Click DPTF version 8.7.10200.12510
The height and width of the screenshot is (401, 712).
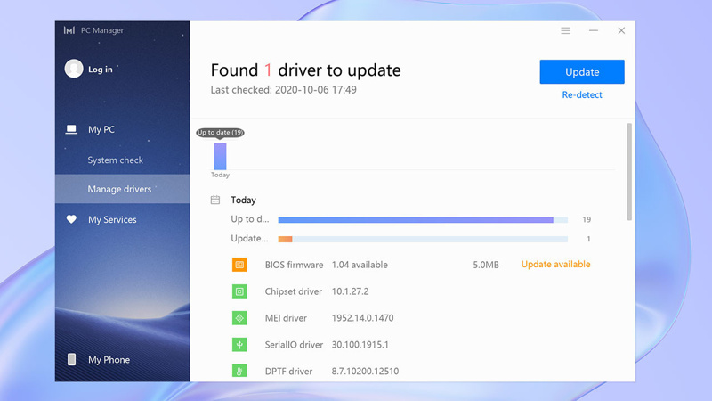click(365, 371)
